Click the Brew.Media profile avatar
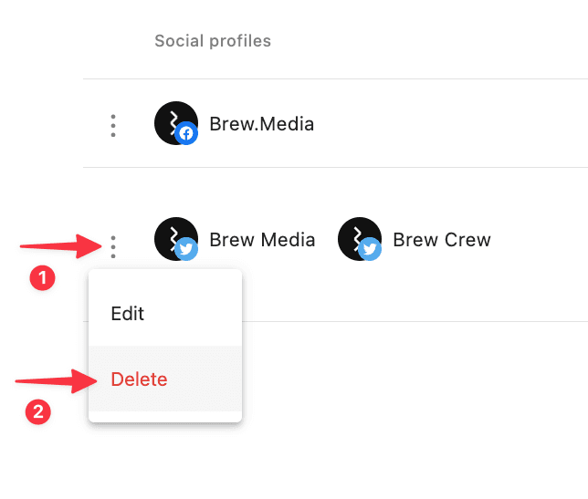 tap(173, 122)
